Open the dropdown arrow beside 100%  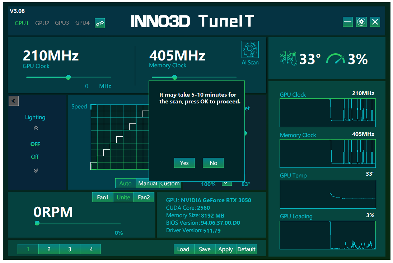click(x=226, y=183)
